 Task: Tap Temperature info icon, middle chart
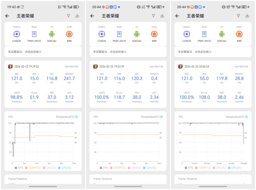[161, 117]
